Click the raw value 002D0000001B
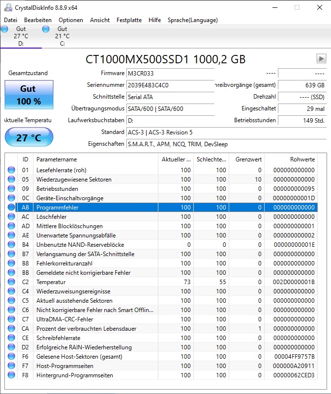Image resolution: width=331 pixels, height=394 pixels. (x=294, y=282)
